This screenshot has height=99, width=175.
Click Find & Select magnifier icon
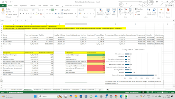pyautogui.click(x=154, y=10)
